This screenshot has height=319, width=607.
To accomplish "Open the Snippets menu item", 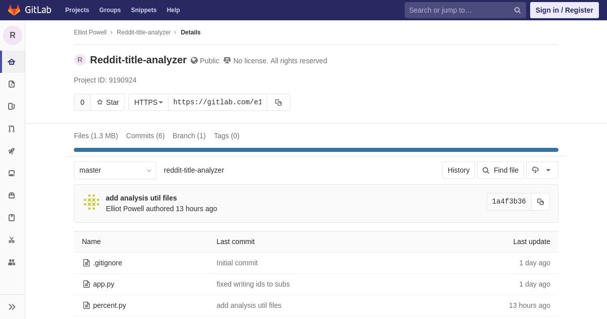I will tap(144, 10).
